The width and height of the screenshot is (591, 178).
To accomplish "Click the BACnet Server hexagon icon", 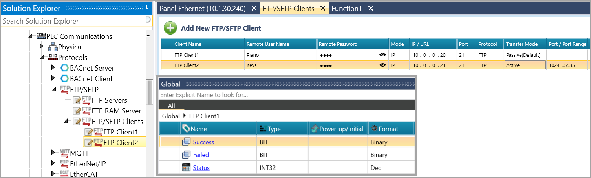I will tap(64, 68).
